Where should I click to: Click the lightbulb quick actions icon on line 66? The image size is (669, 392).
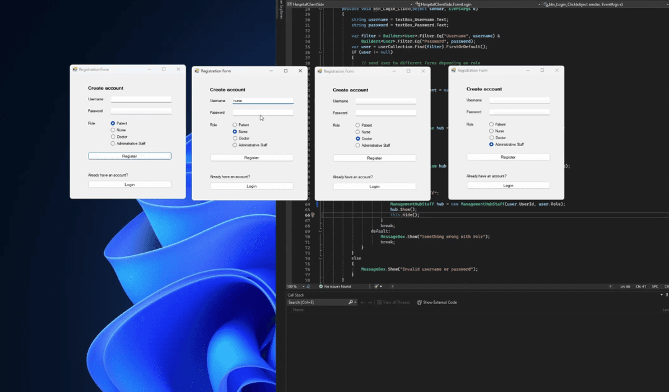[312, 215]
